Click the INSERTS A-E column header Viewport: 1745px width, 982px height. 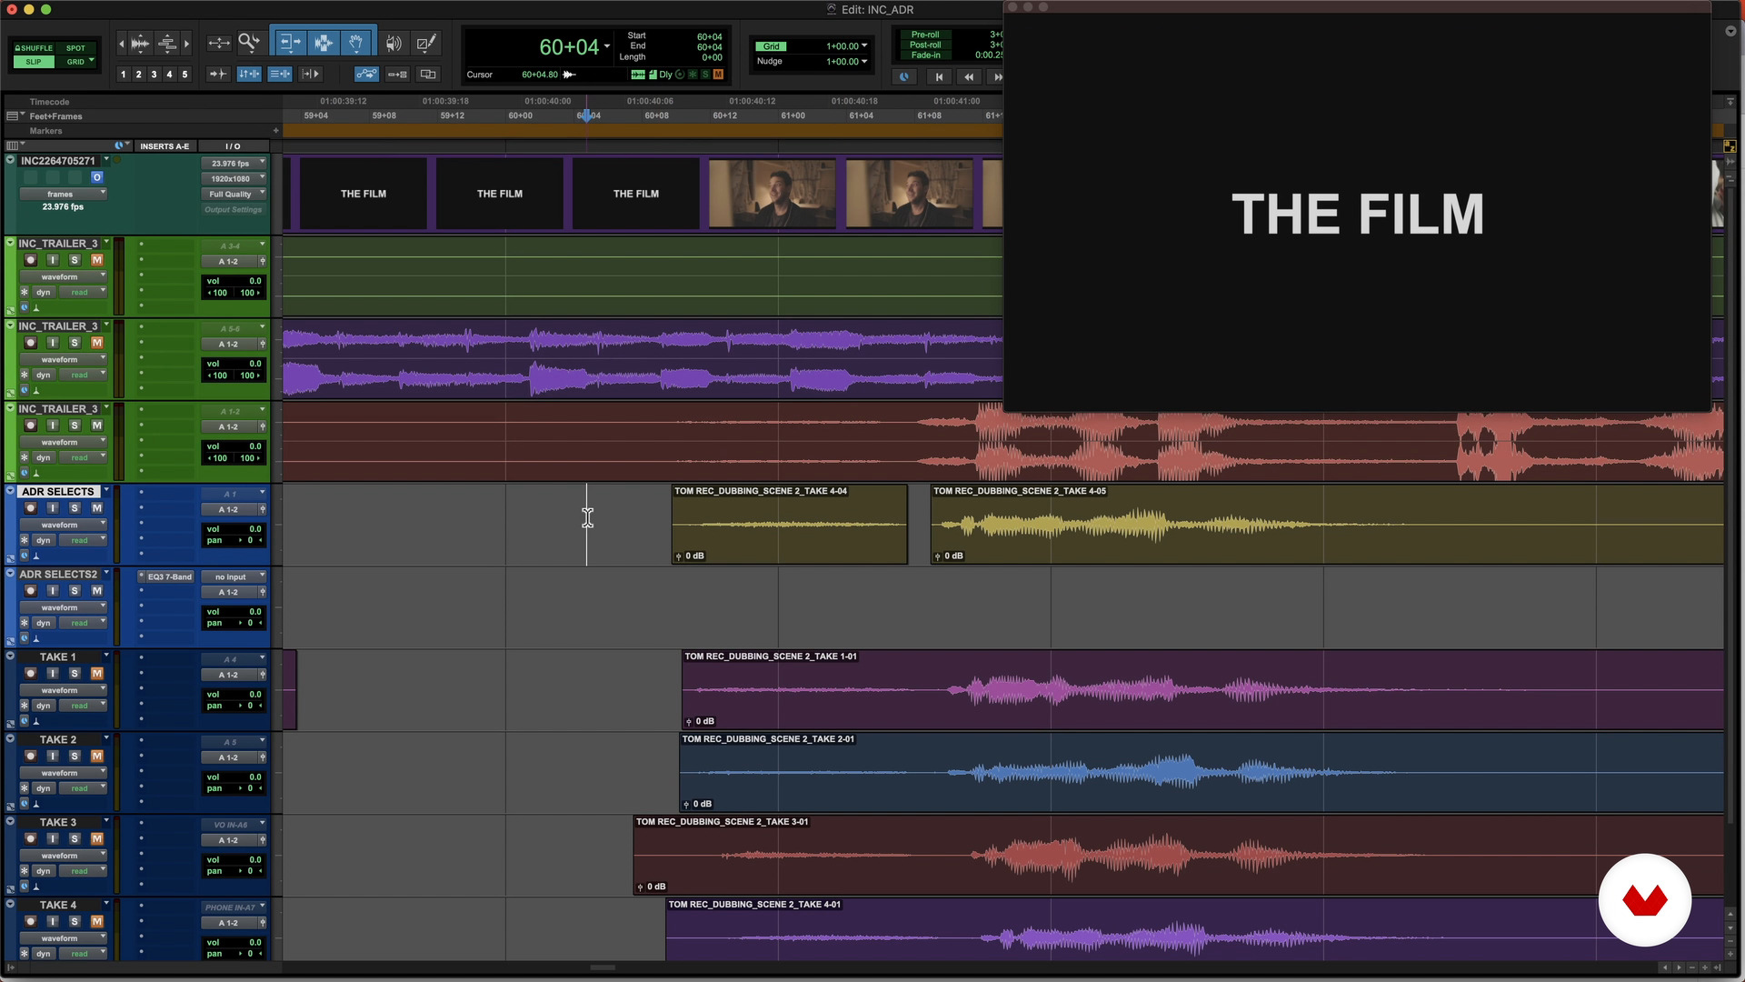pos(165,146)
